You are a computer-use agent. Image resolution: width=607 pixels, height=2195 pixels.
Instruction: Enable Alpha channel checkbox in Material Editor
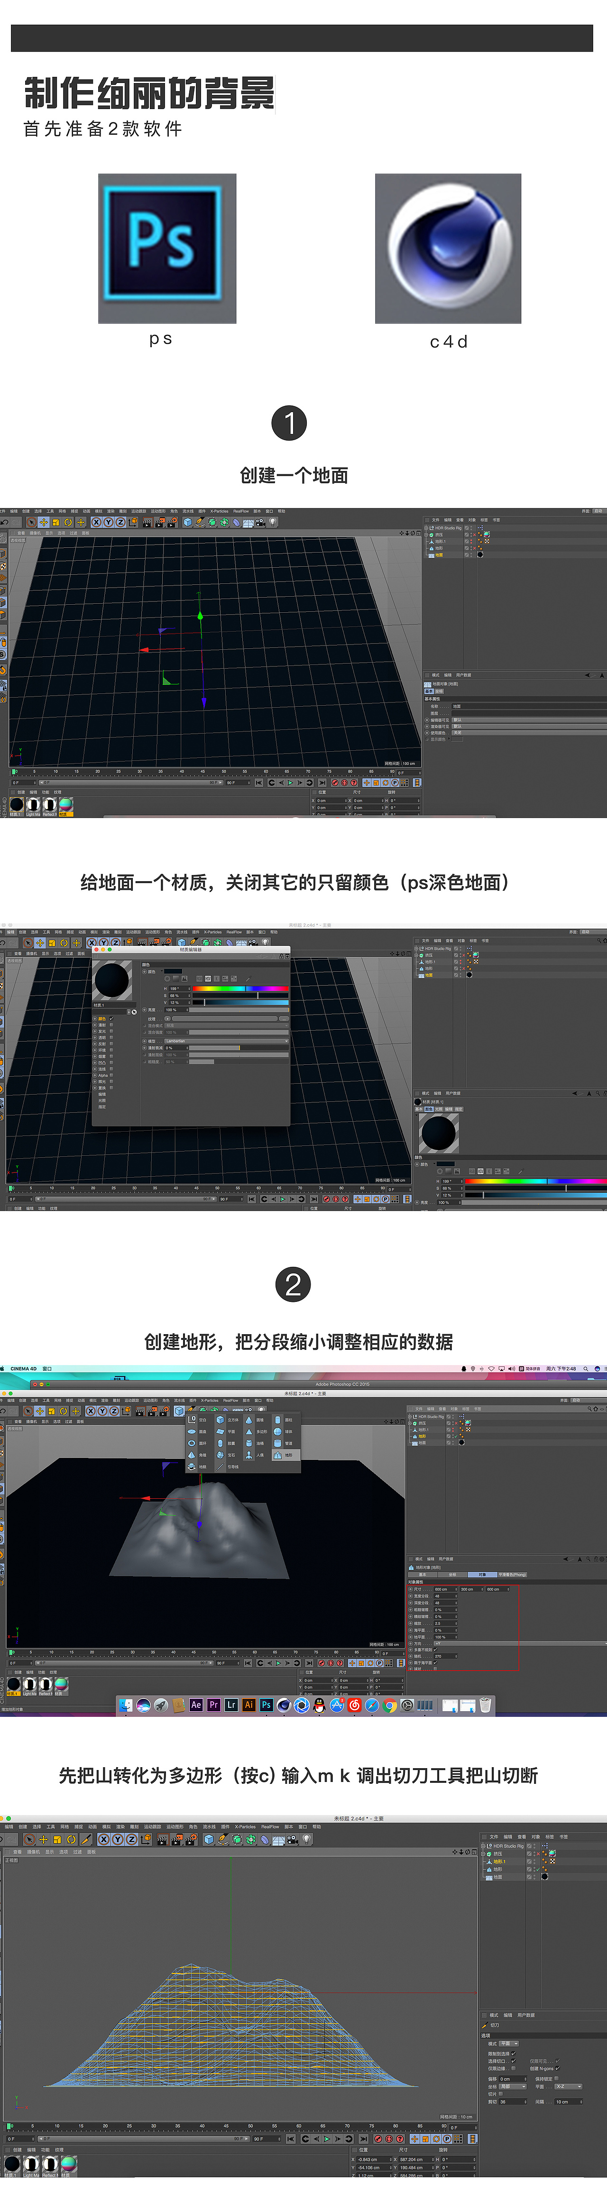tap(111, 1075)
